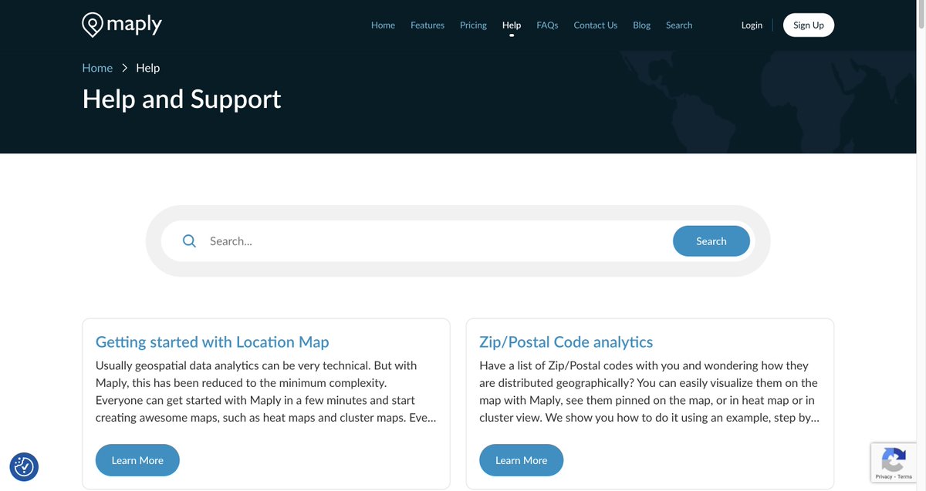
Task: Click the Home breadcrumb link
Action: coord(97,68)
